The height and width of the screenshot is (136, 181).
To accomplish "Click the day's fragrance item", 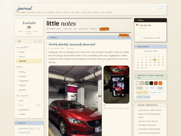I will tap(147, 125).
